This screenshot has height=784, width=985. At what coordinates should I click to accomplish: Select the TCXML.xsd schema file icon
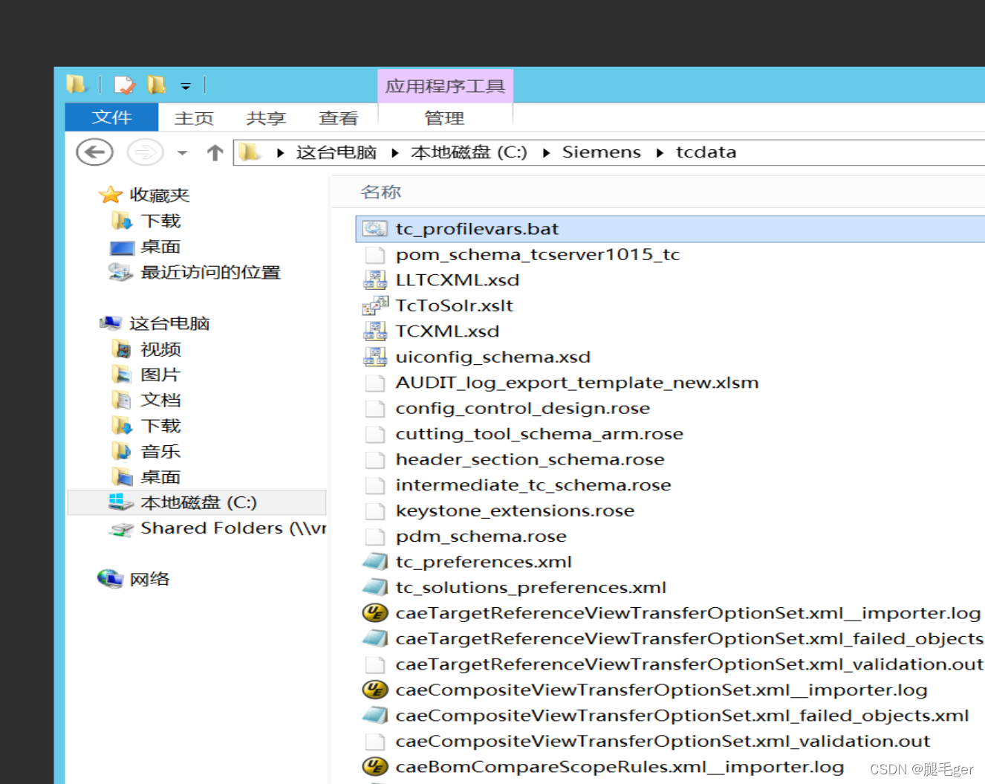(375, 331)
